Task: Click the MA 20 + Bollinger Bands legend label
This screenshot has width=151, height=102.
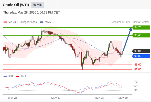Action: coord(23,22)
